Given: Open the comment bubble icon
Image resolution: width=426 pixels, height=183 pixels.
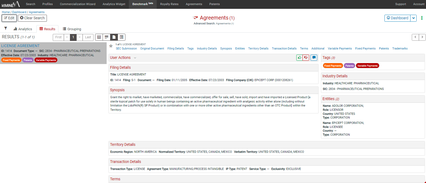Looking at the screenshot, I should [x=314, y=58].
